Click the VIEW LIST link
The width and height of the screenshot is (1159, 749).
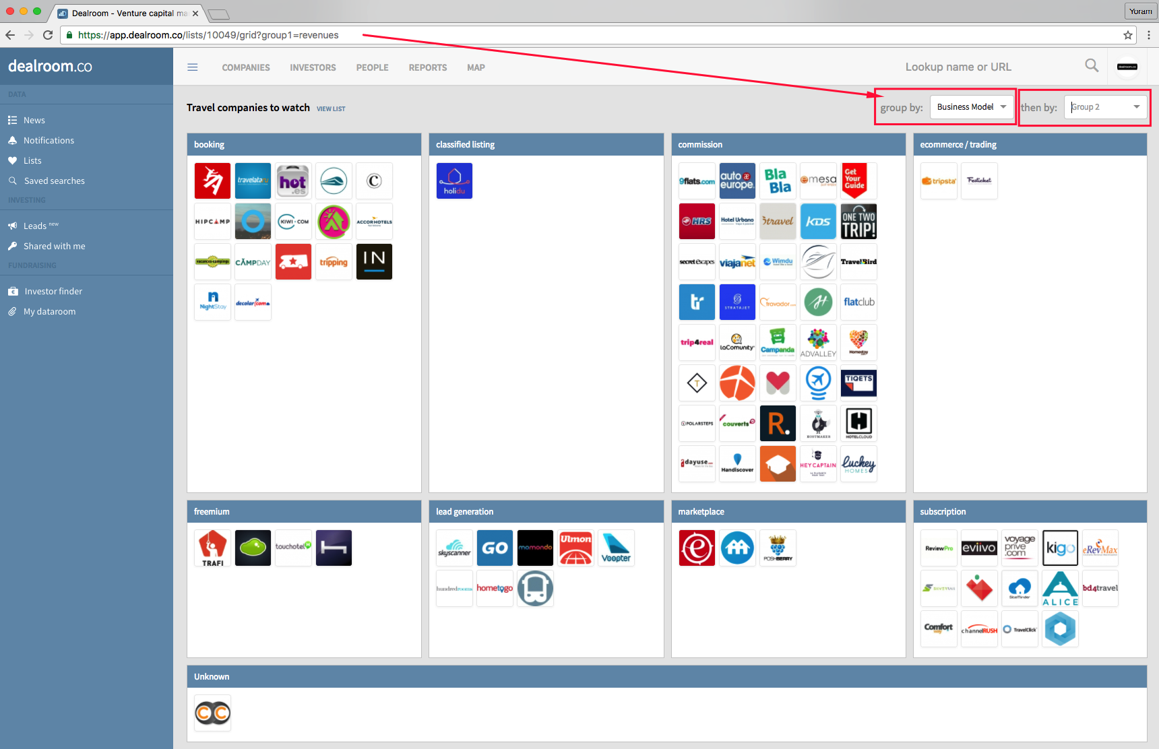coord(331,108)
